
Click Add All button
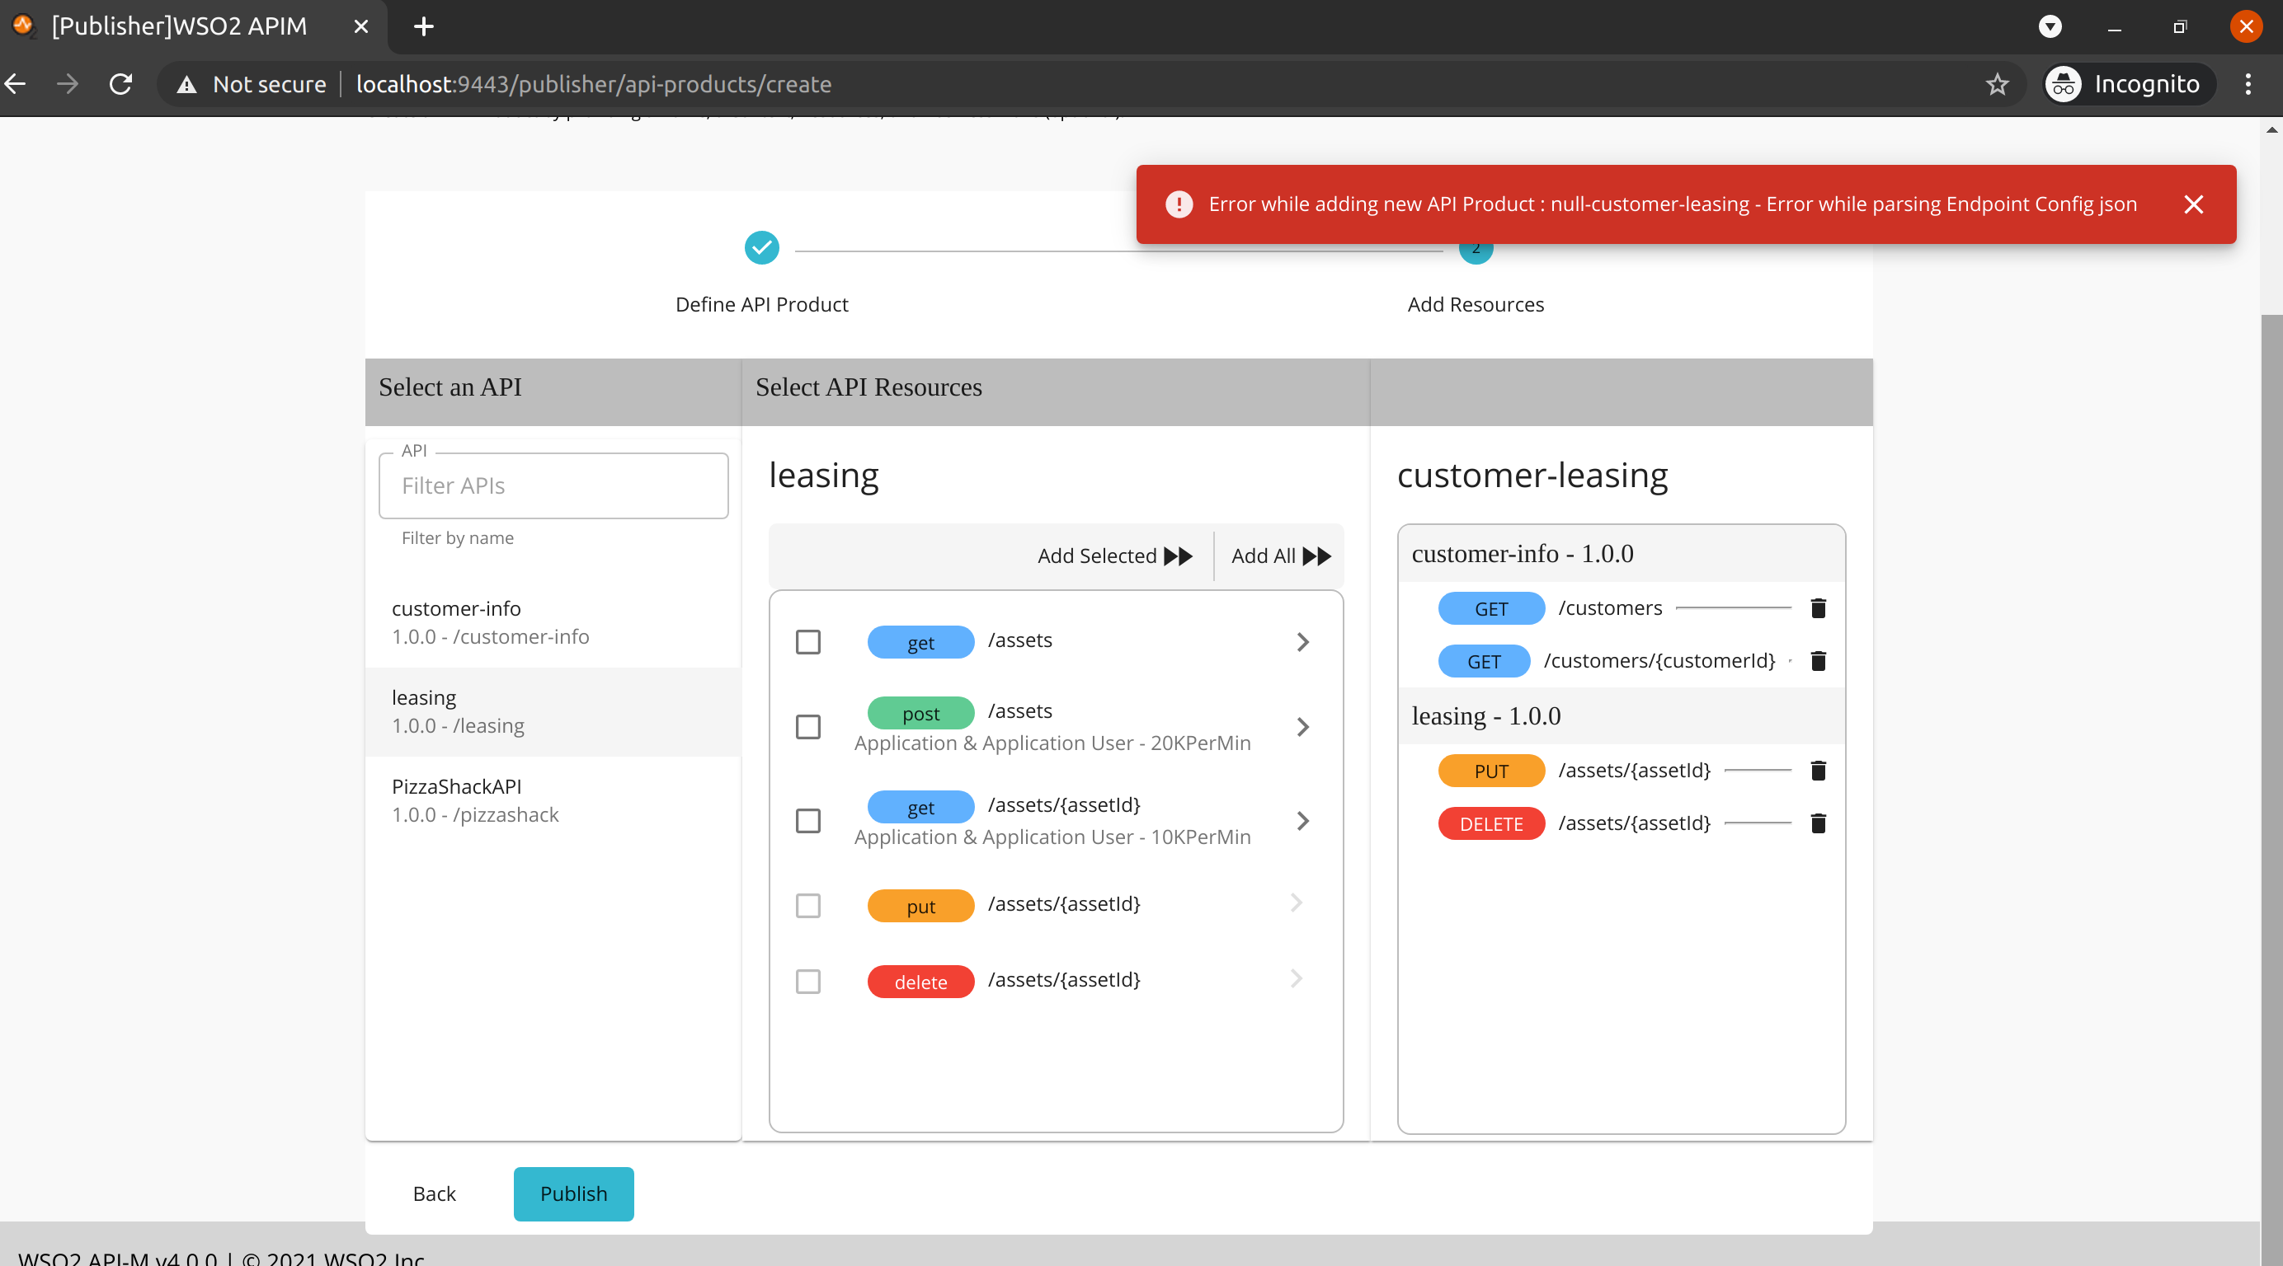coord(1281,556)
